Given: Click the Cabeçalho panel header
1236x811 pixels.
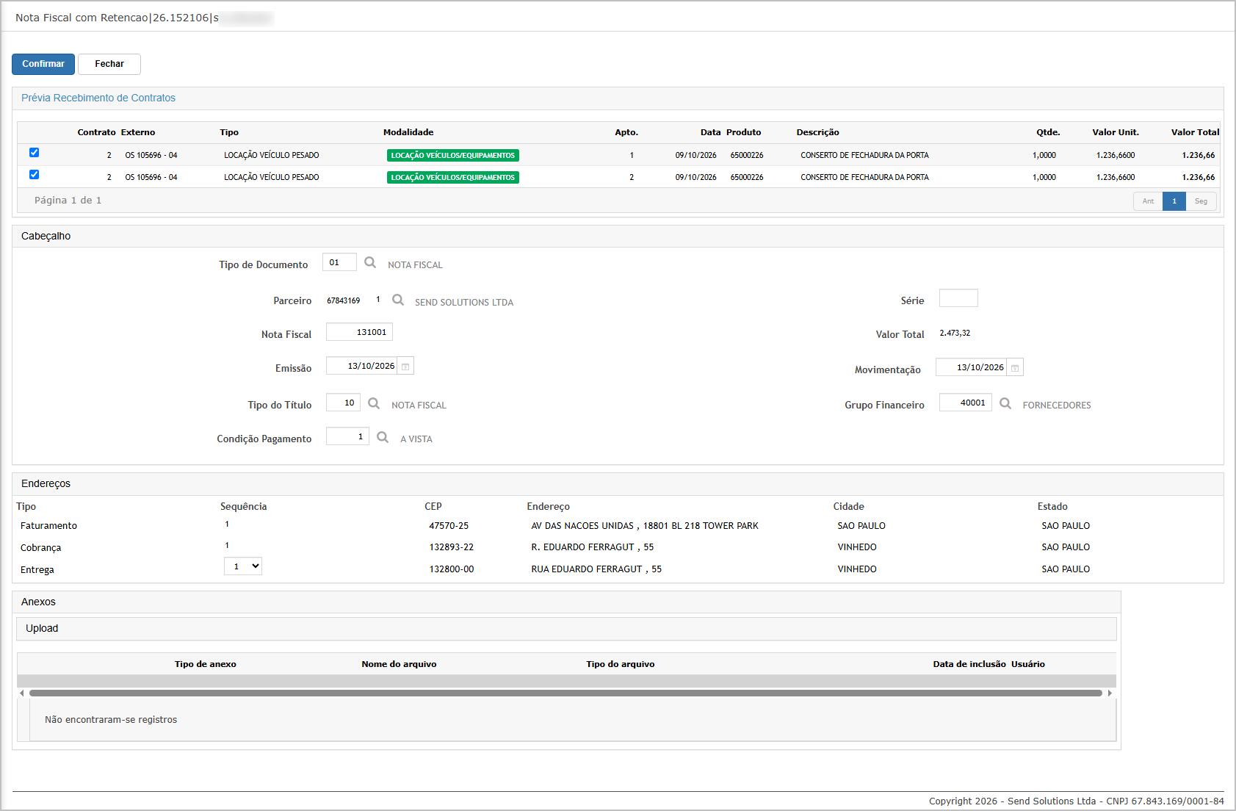Looking at the screenshot, I should [618, 237].
